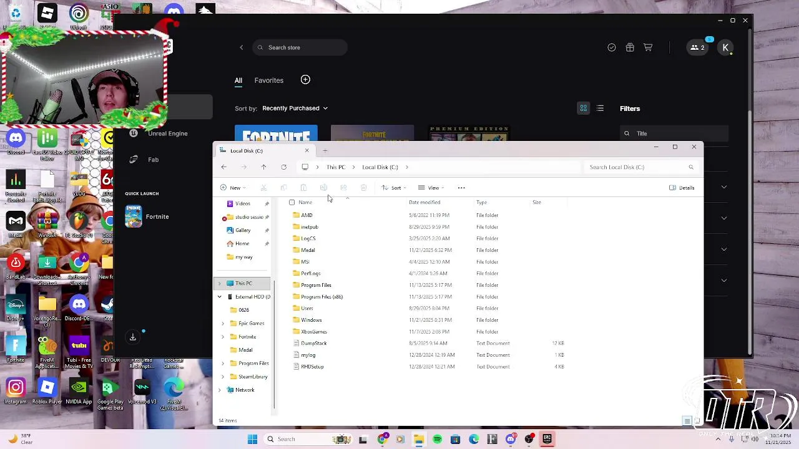This screenshot has width=799, height=449.
Task: Open the Recently Purchased sort dropdown
Action: coord(295,109)
